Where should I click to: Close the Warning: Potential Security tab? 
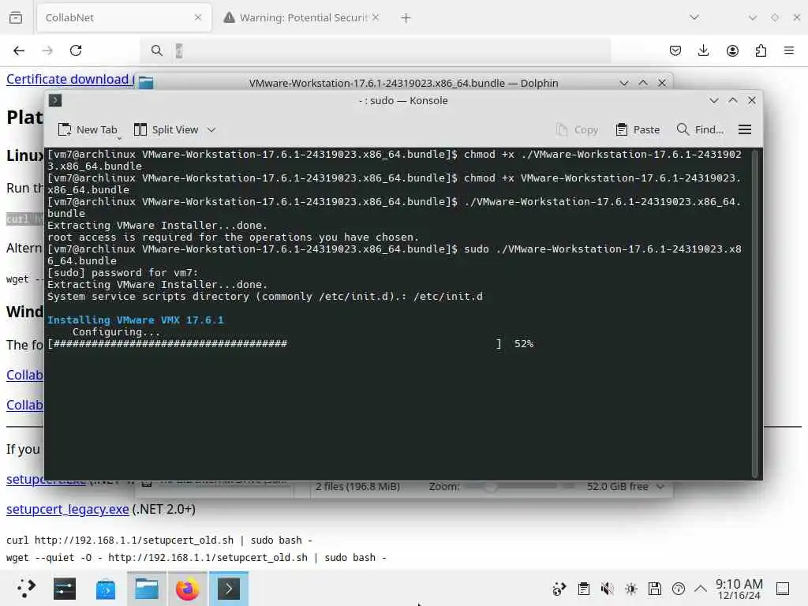(376, 17)
